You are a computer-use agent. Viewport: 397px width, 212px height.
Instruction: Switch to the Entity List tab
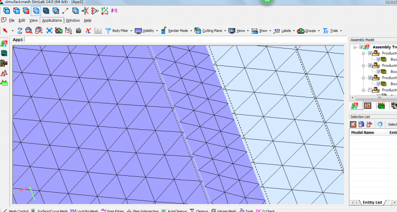tap(372, 202)
